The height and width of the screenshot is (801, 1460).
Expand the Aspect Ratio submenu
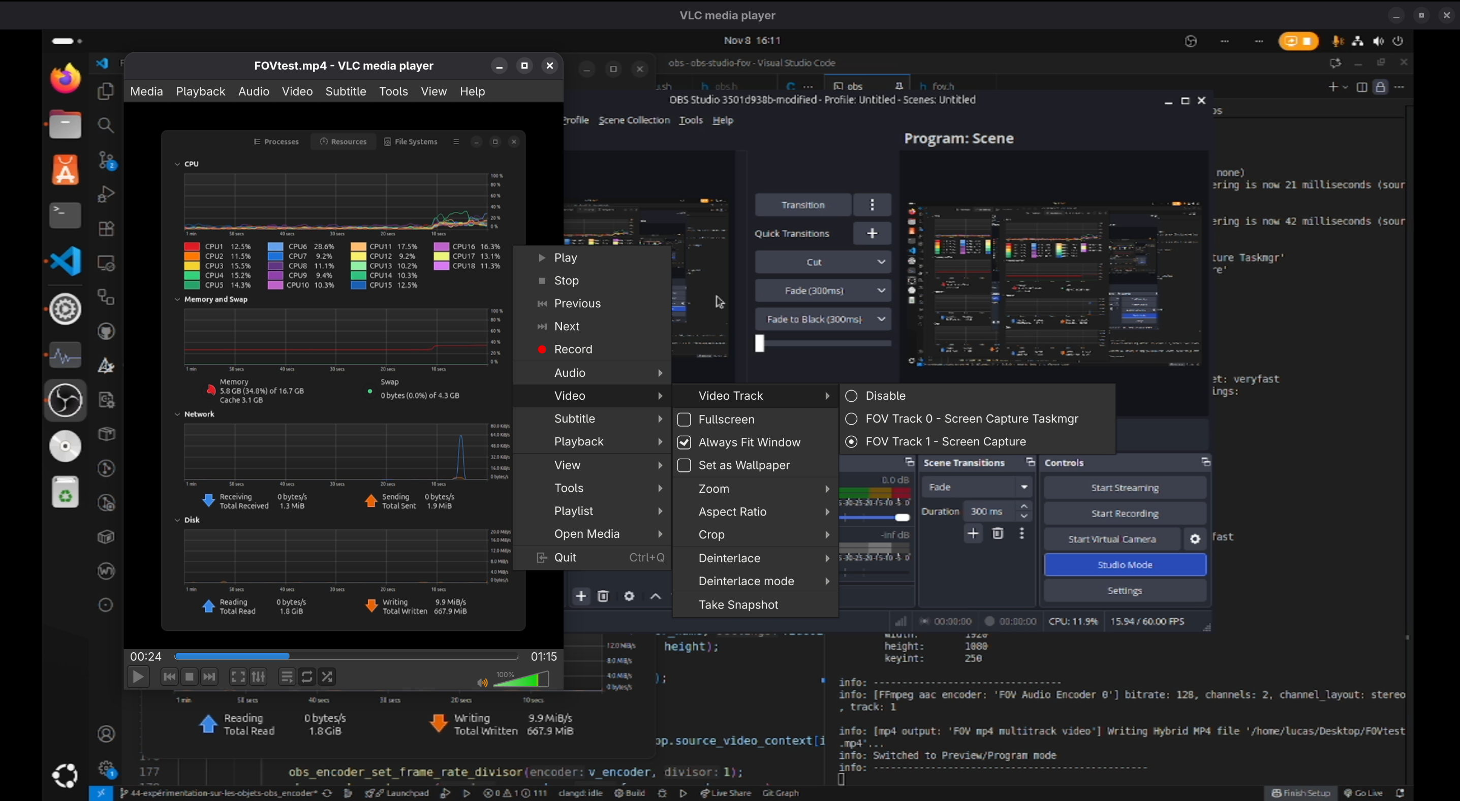755,511
